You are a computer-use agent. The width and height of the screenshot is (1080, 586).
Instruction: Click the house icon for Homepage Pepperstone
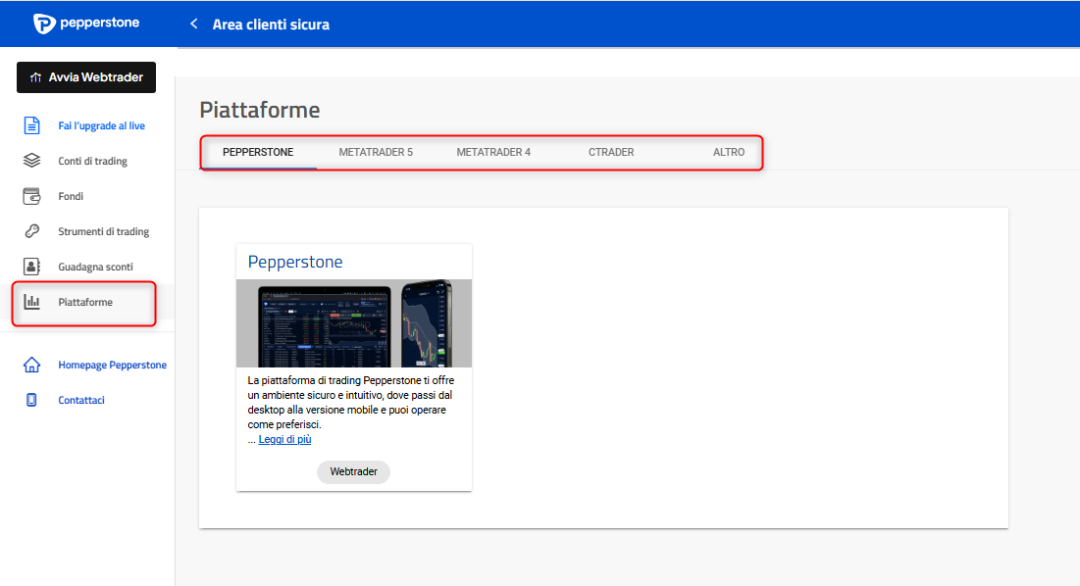point(32,365)
